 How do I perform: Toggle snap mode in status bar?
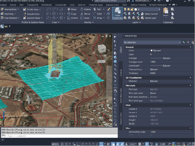[x=66, y=144]
